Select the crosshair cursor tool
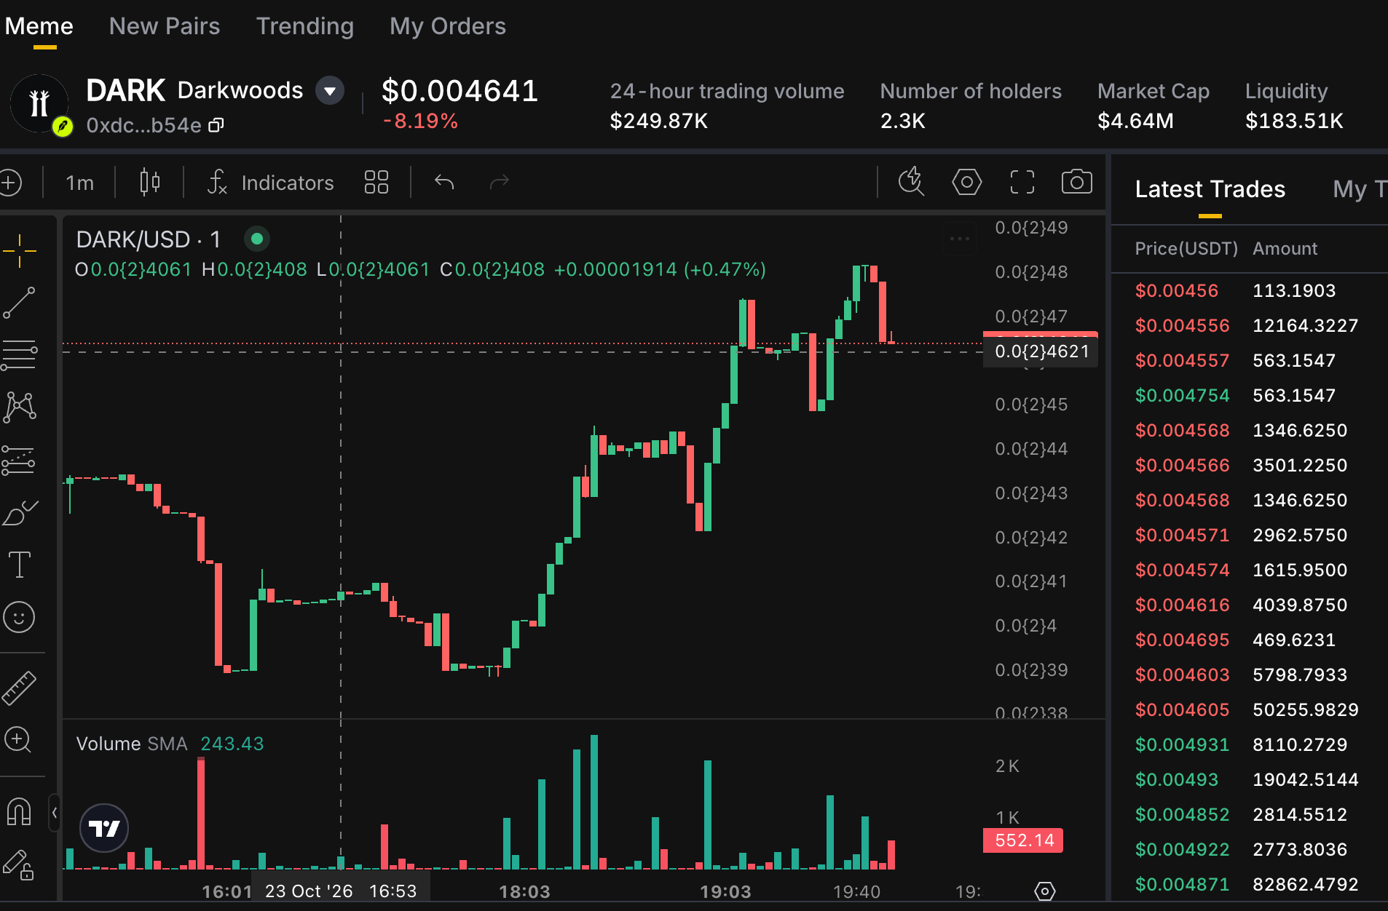Screen dimensions: 1388x911 coord(20,251)
